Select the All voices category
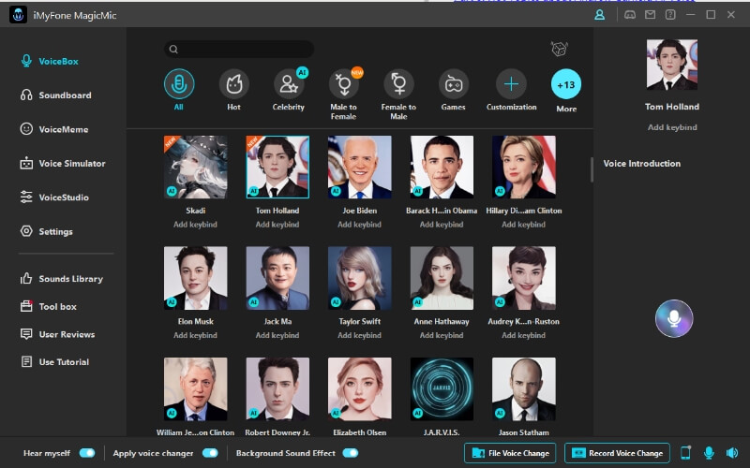Viewport: 750px width, 468px height. [179, 84]
